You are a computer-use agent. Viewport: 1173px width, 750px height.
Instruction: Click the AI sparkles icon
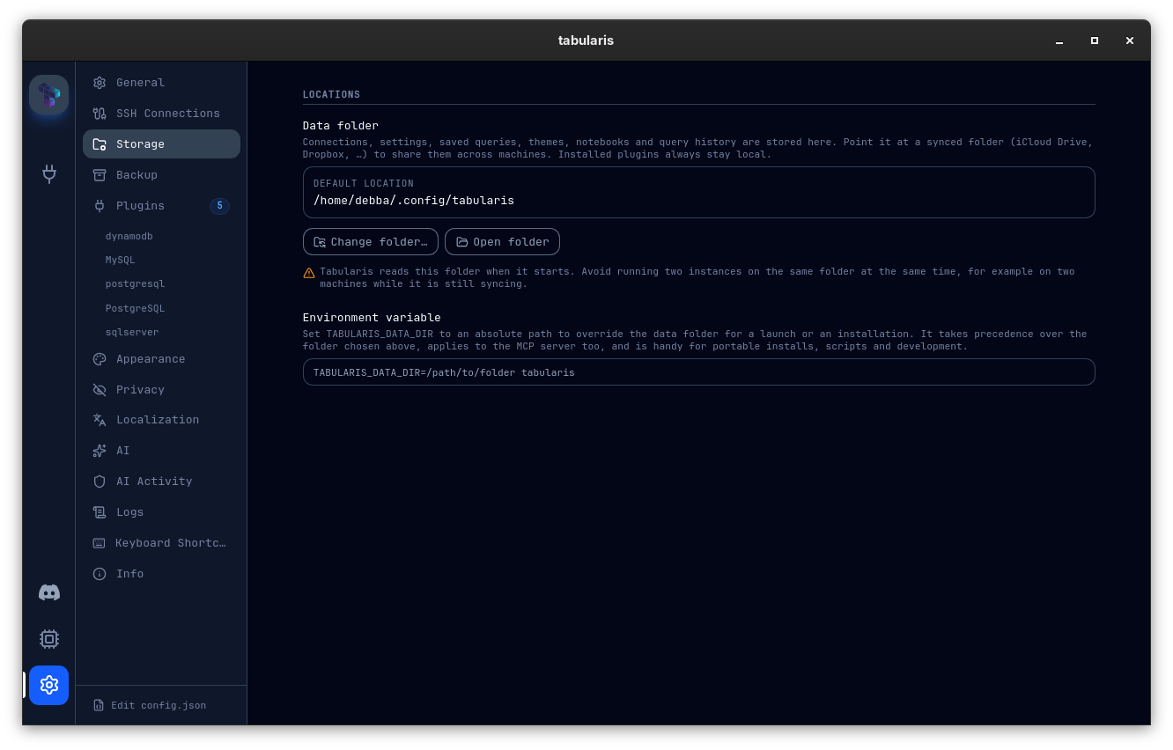point(100,451)
